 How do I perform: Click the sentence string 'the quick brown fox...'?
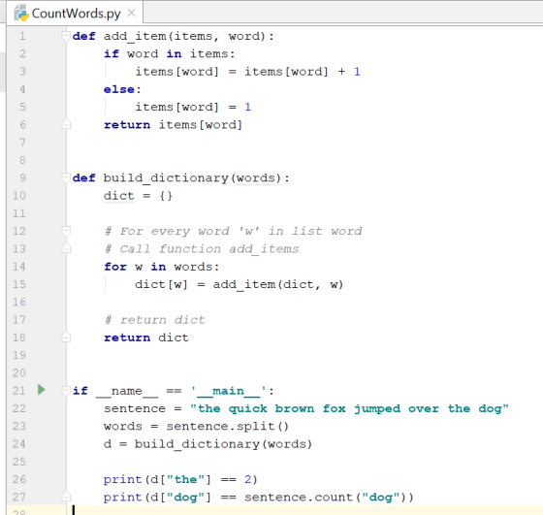pos(349,408)
